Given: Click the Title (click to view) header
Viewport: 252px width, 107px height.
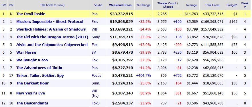Looking at the screenshot, I should [52, 5].
